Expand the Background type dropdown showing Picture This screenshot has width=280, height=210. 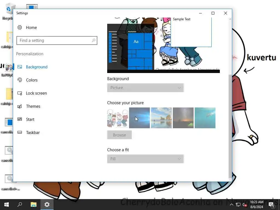145,88
